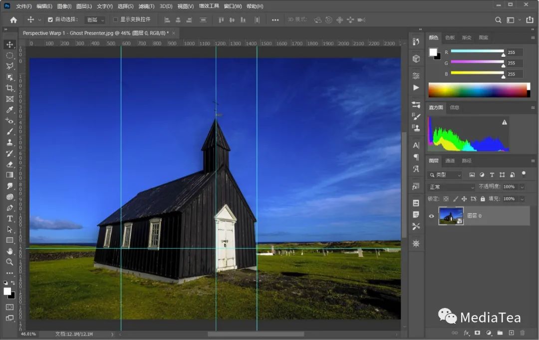Image resolution: width=539 pixels, height=340 pixels.
Task: Select the Eraser tool
Action: (x=9, y=164)
